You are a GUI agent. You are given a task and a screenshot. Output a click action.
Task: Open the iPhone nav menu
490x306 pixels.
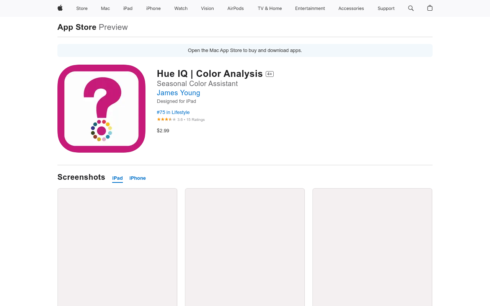coord(154,8)
